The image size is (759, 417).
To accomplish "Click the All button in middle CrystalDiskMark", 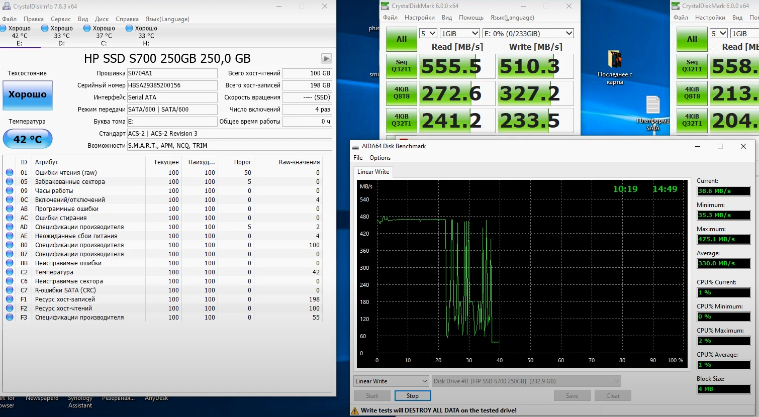I will point(402,39).
